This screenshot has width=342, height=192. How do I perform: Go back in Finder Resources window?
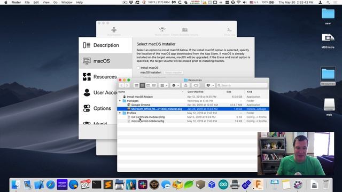point(121,85)
